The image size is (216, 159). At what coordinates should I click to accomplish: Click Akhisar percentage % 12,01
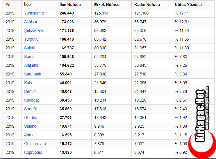pos(182,22)
